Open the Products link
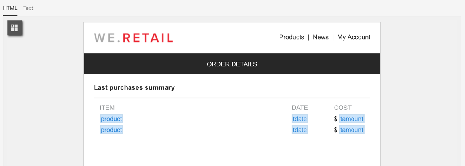Image resolution: width=465 pixels, height=166 pixels. tap(291, 37)
